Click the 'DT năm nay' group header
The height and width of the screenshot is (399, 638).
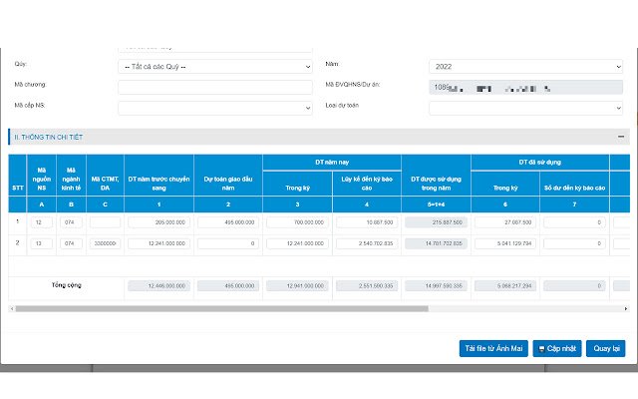332,162
